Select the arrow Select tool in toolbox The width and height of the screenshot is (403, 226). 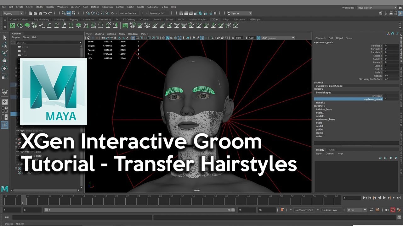coord(5,37)
